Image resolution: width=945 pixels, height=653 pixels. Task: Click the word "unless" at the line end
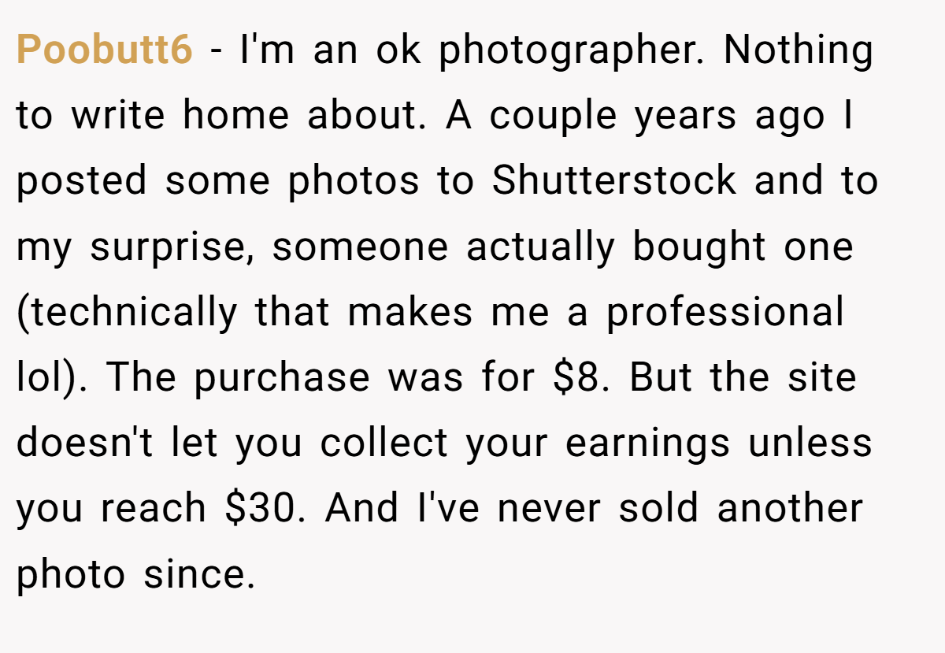[810, 443]
